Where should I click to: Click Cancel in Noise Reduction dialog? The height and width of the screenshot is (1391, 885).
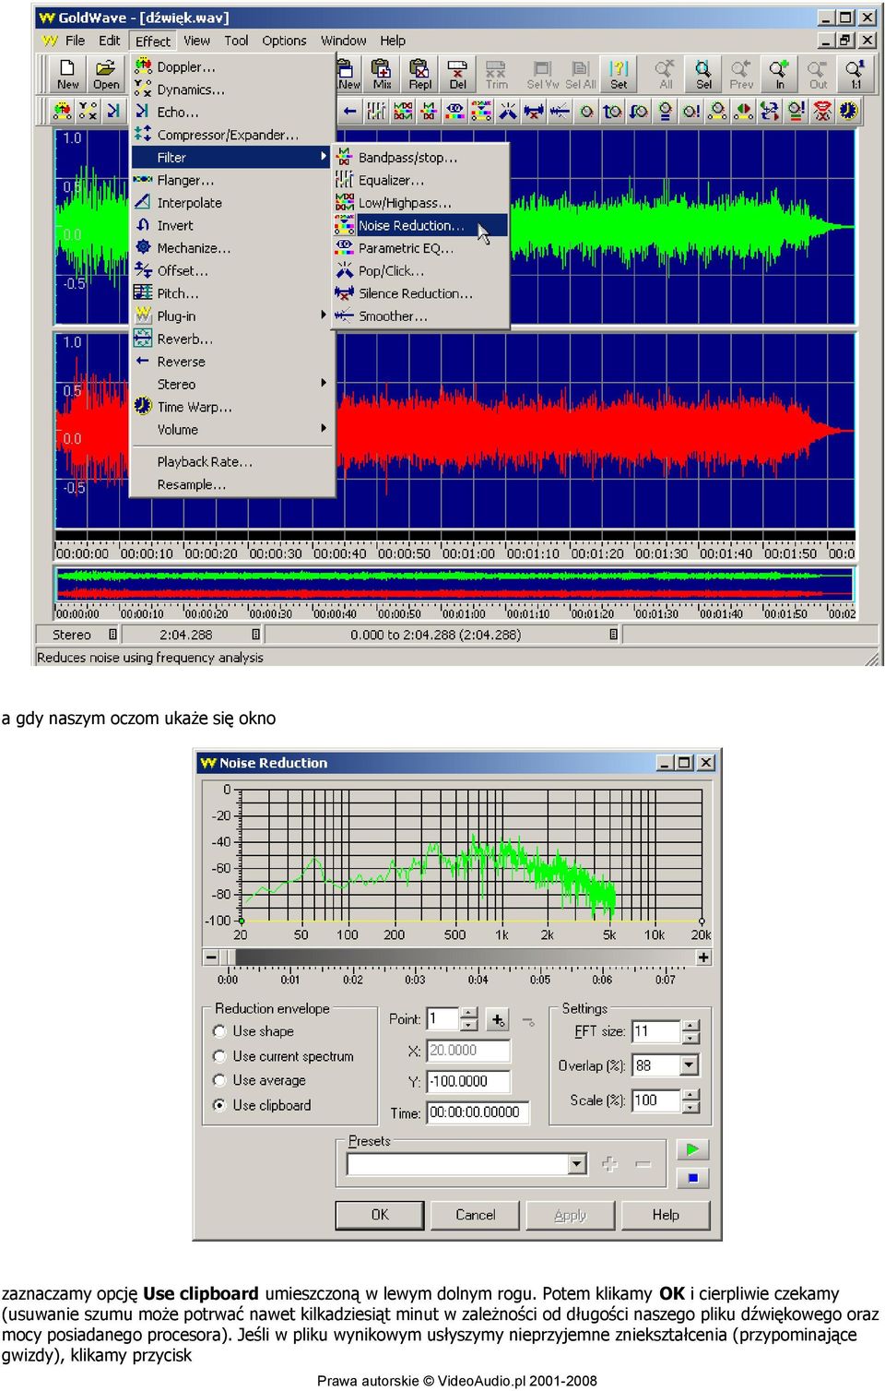[x=475, y=1215]
